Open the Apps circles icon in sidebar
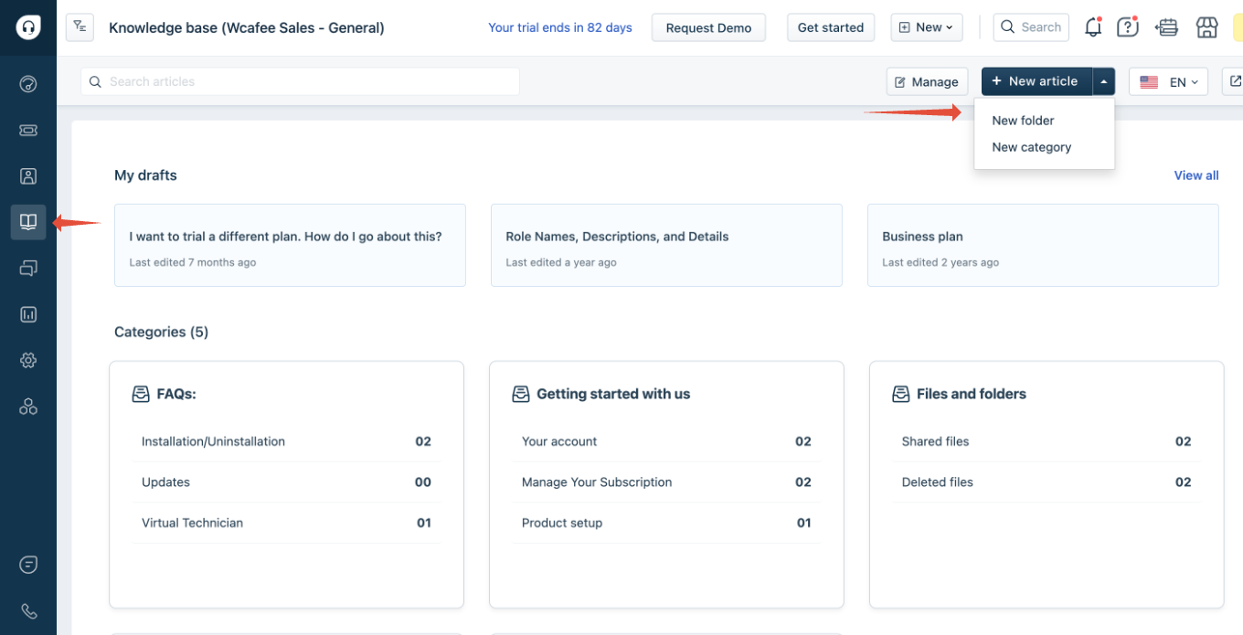 click(x=28, y=407)
